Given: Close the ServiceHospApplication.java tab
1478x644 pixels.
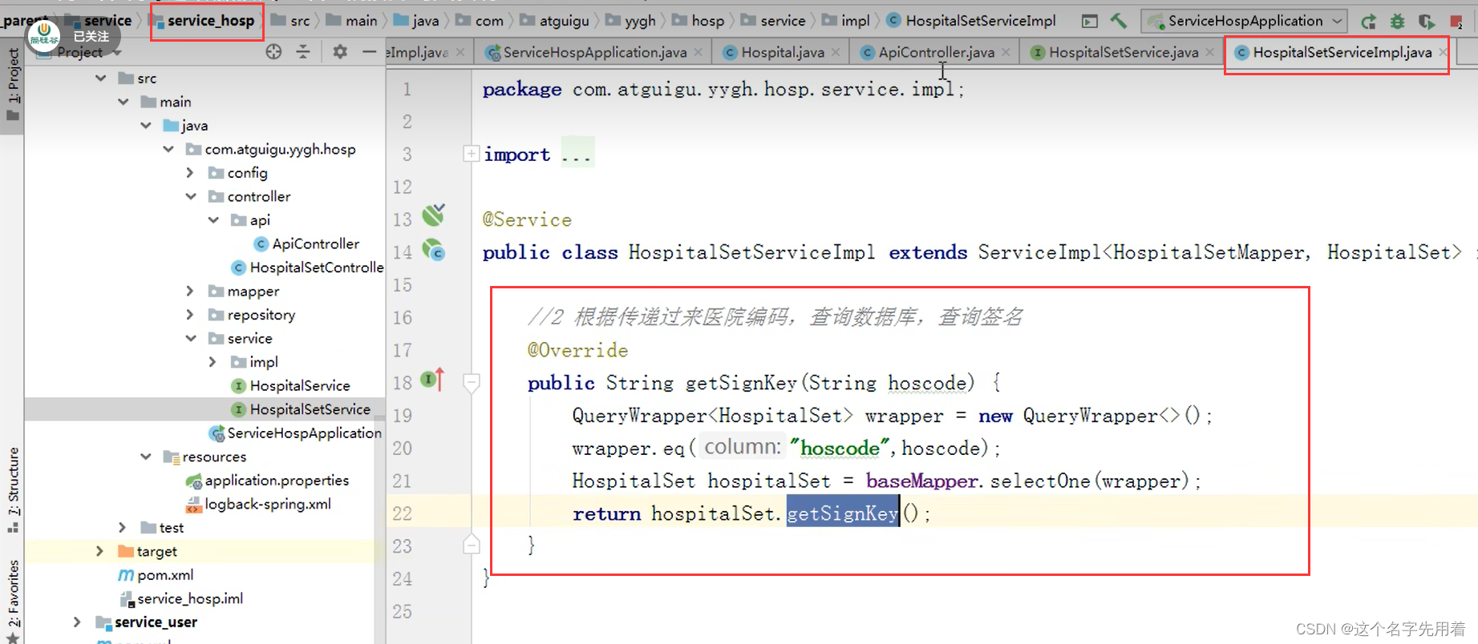Looking at the screenshot, I should (x=699, y=52).
